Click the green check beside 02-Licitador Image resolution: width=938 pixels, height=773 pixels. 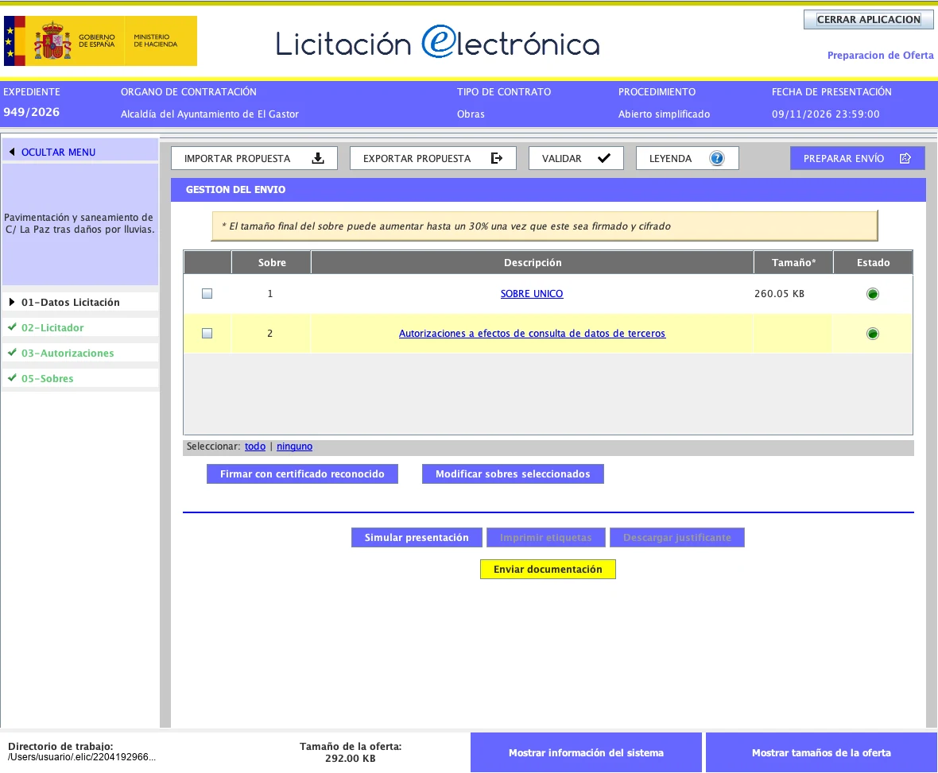point(12,327)
